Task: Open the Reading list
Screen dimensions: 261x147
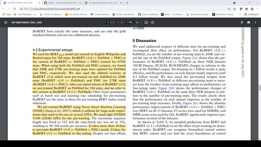Action: [252, 15]
